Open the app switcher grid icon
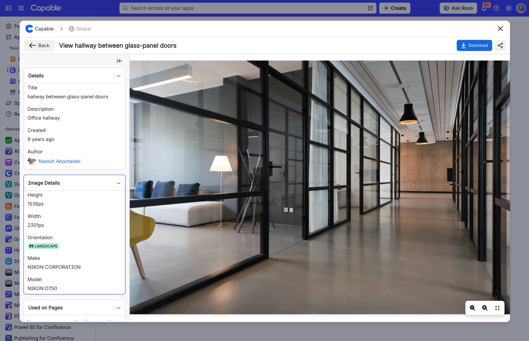This screenshot has width=529, height=341. (21, 8)
